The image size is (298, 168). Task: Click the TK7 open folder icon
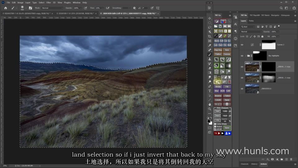click(x=216, y=26)
